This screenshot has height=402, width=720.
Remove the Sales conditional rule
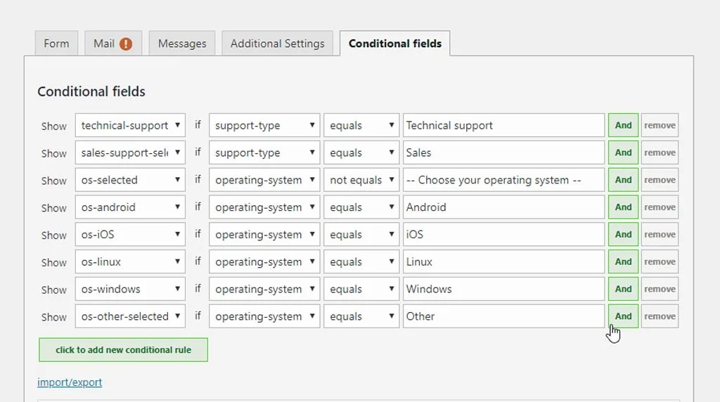pos(660,153)
